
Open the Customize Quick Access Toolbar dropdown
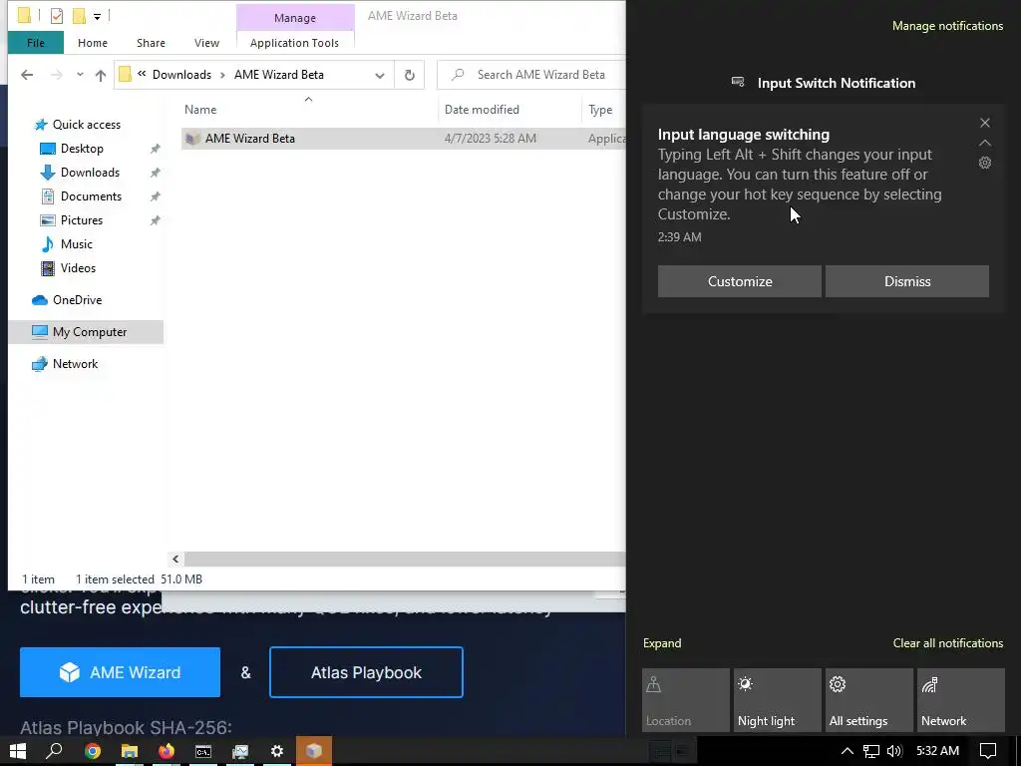pyautogui.click(x=97, y=16)
